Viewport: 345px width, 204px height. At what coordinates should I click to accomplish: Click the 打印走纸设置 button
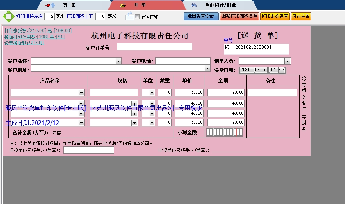click(275, 17)
